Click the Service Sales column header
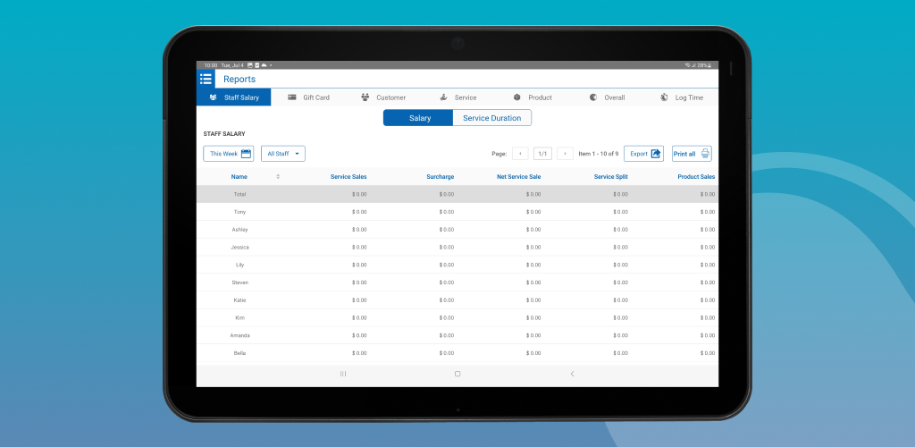915x447 pixels. 348,176
